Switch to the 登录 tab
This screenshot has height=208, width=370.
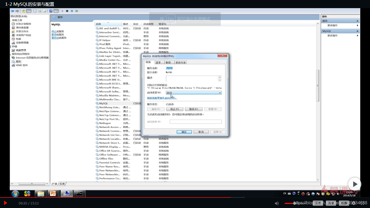158,63
